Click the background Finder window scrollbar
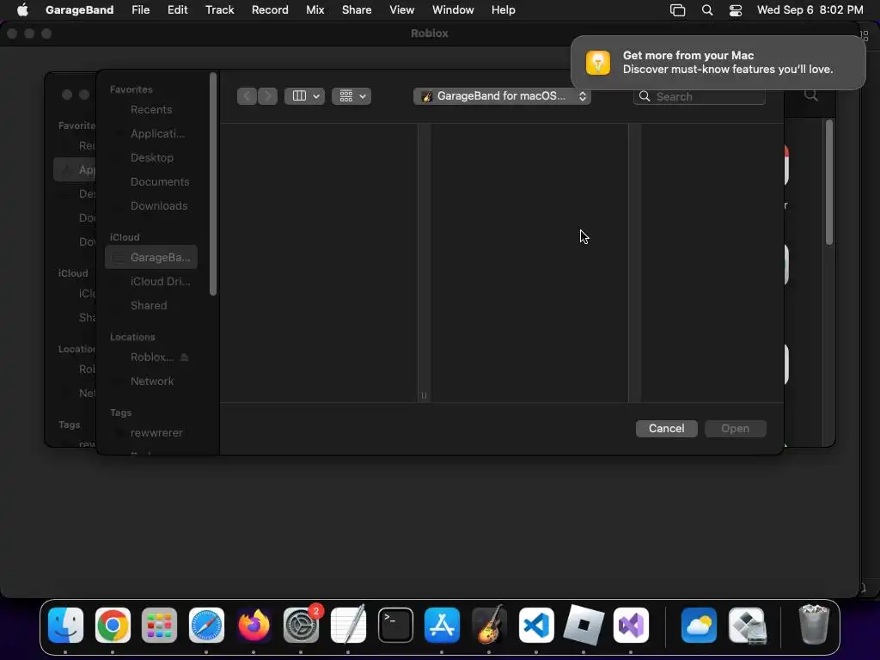This screenshot has height=660, width=880. coord(829,182)
